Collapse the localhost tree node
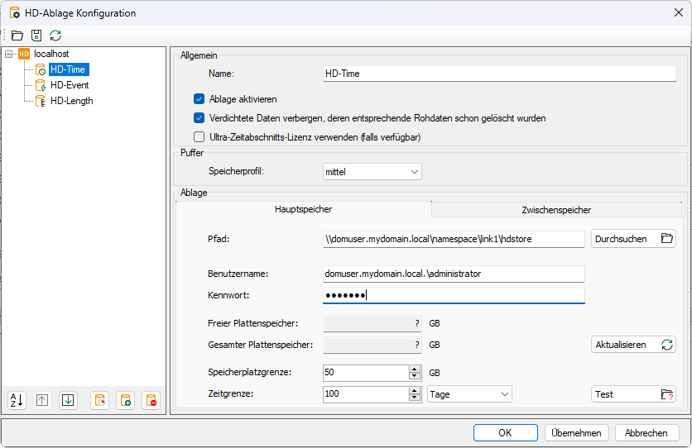Image resolution: width=692 pixels, height=448 pixels. point(9,54)
